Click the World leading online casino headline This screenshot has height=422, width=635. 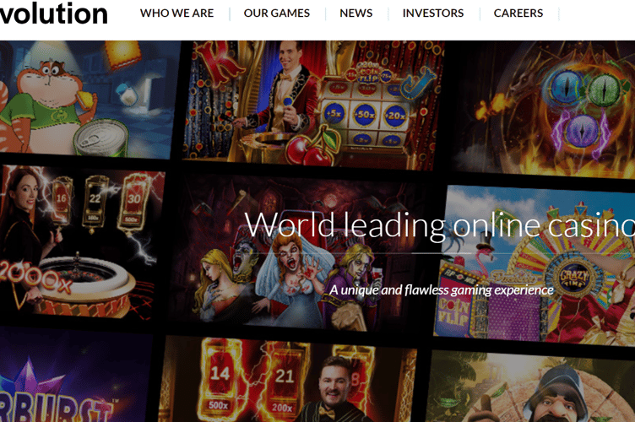(439, 226)
